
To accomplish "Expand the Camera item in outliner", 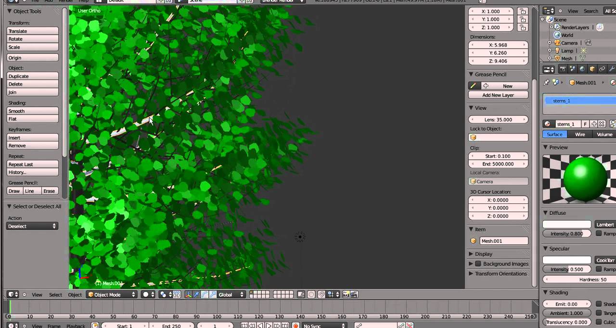I will pyautogui.click(x=550, y=43).
